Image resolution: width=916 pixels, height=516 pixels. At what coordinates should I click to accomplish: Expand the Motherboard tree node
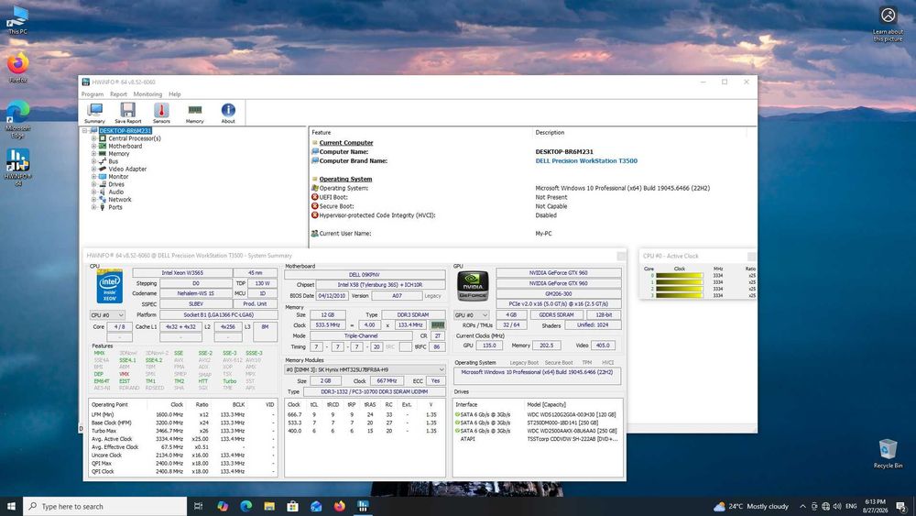click(93, 146)
